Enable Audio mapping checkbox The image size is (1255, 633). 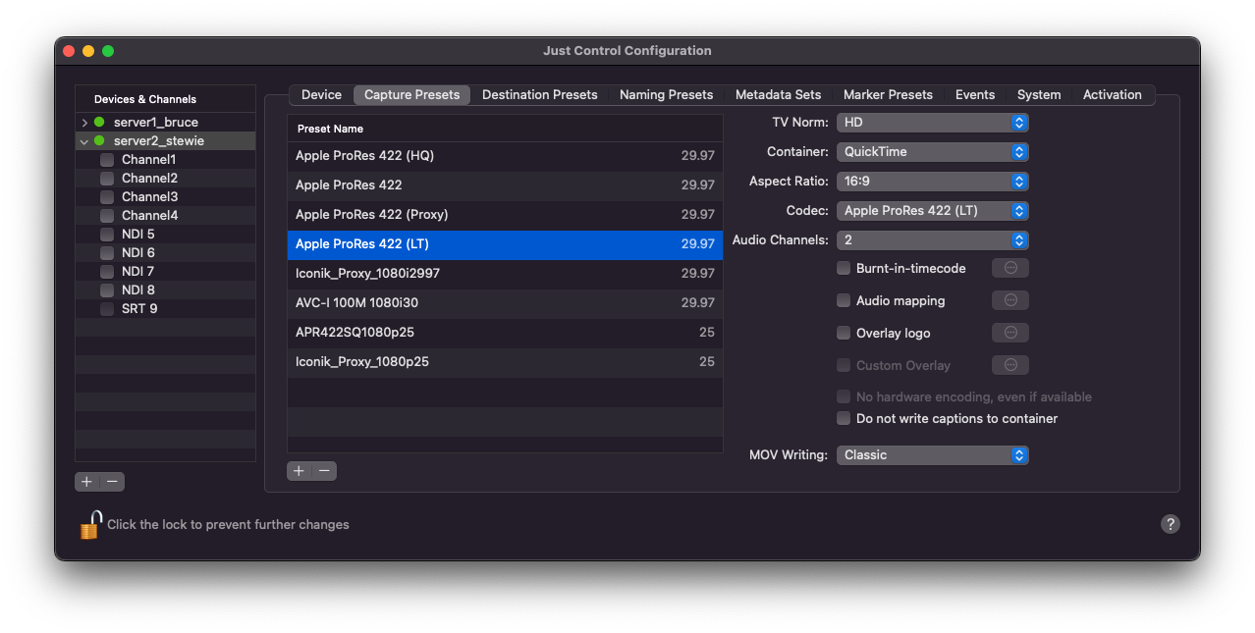(844, 300)
